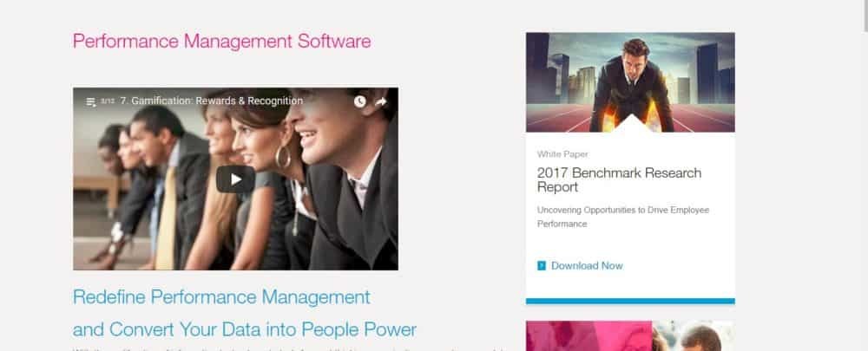
Task: Click the video Share arrow icon
Action: [381, 101]
